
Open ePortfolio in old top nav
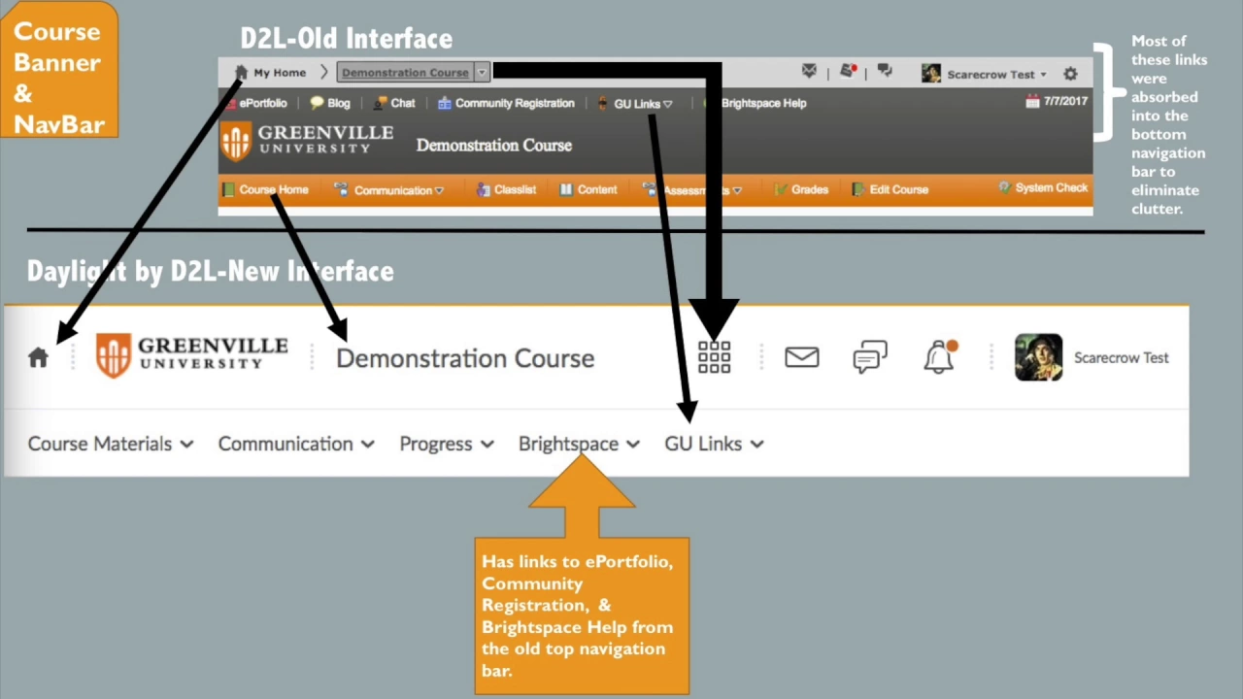(262, 103)
